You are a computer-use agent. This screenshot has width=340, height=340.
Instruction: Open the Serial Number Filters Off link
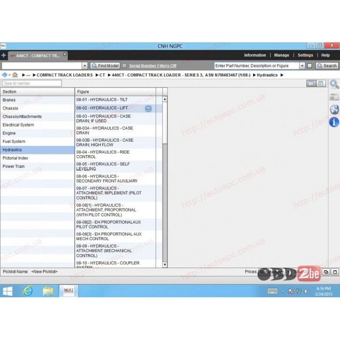tap(153, 66)
